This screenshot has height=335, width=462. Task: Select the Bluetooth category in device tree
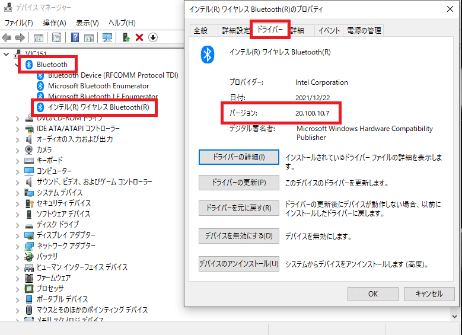[52, 65]
